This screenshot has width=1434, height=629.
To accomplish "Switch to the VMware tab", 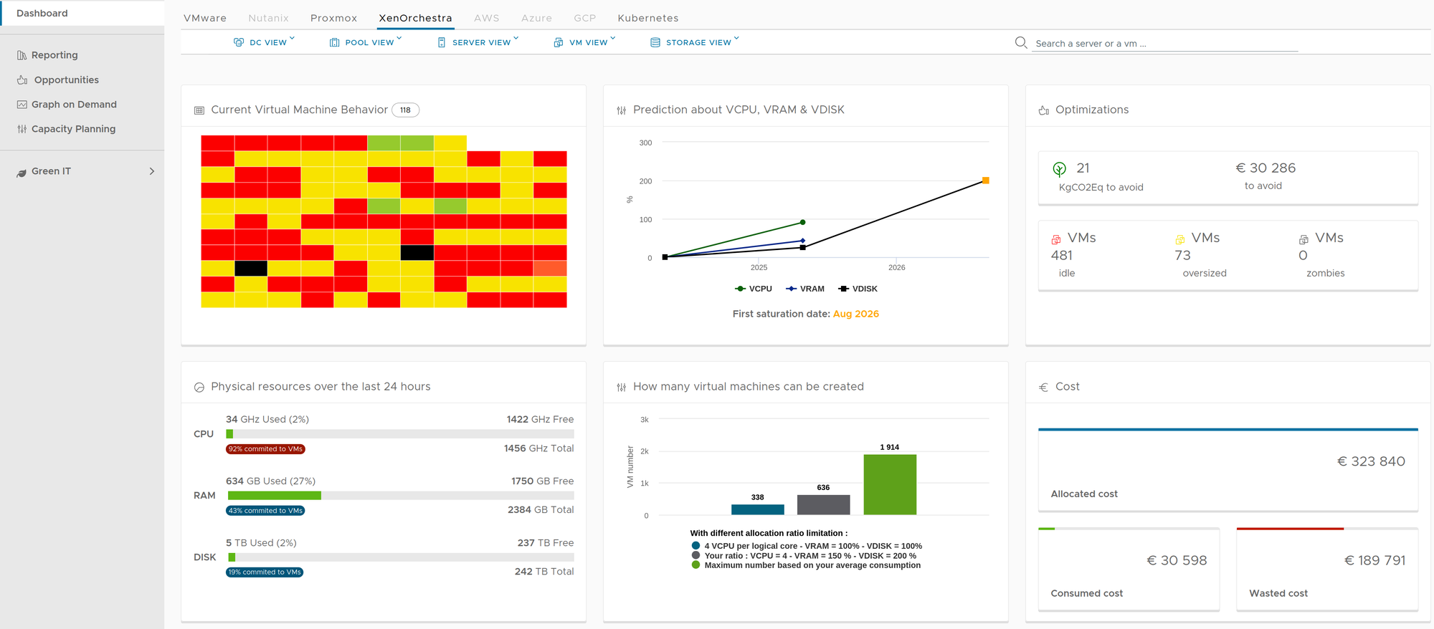I will pyautogui.click(x=205, y=18).
